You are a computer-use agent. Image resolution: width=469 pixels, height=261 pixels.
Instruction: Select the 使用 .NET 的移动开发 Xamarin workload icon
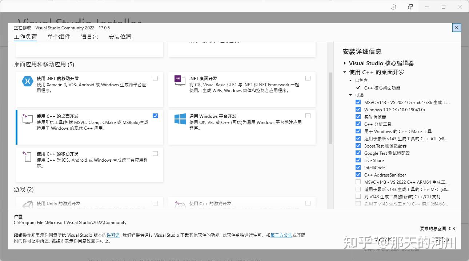[27, 82]
